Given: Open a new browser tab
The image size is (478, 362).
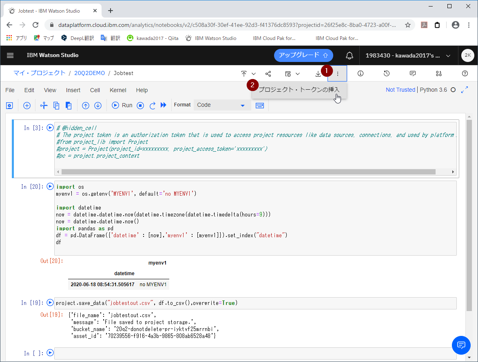Looking at the screenshot, I should 111,11.
